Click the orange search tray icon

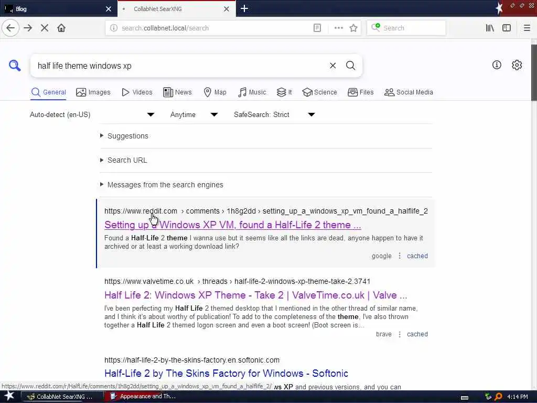point(498,397)
